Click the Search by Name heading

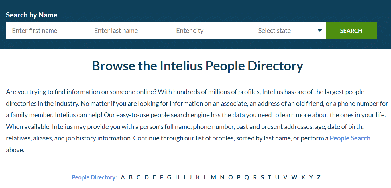pyautogui.click(x=32, y=15)
